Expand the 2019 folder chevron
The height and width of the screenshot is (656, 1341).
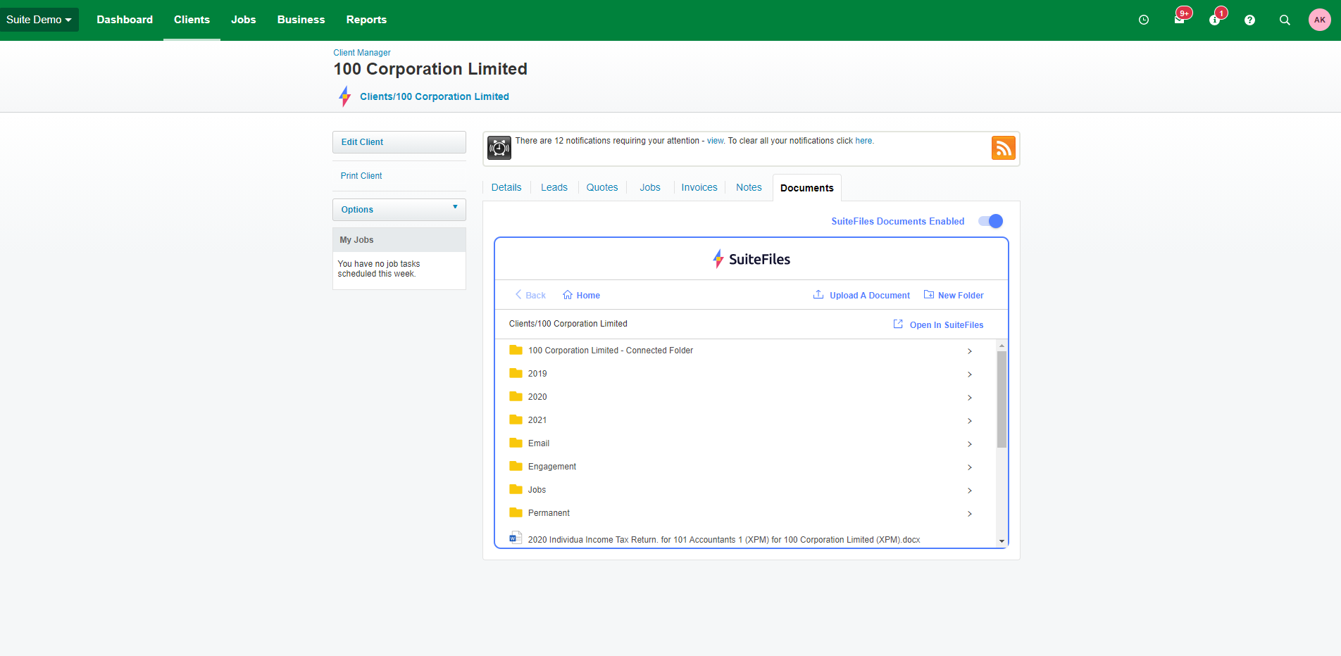click(970, 374)
